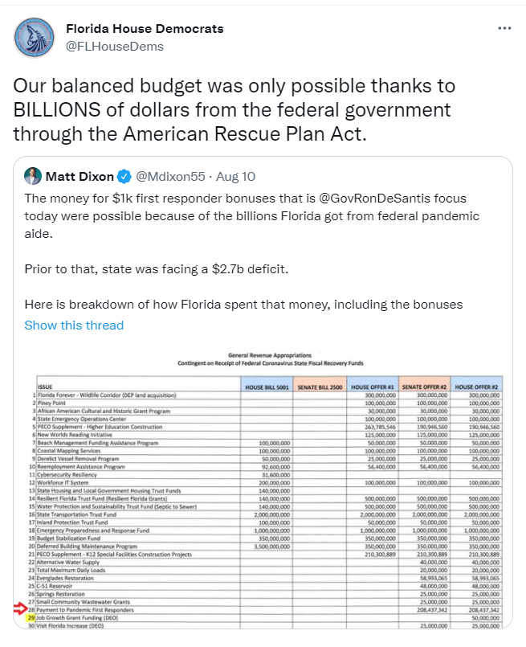Image resolution: width=526 pixels, height=647 pixels.
Task: Click the SENATE OFFER #2 column header
Action: tap(424, 387)
